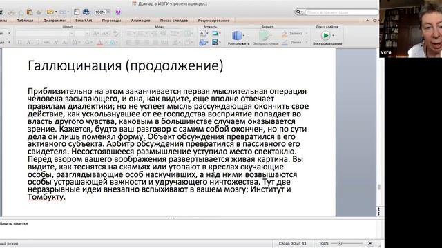
Task: Insert a text box from Вставить group
Action: [202, 34]
